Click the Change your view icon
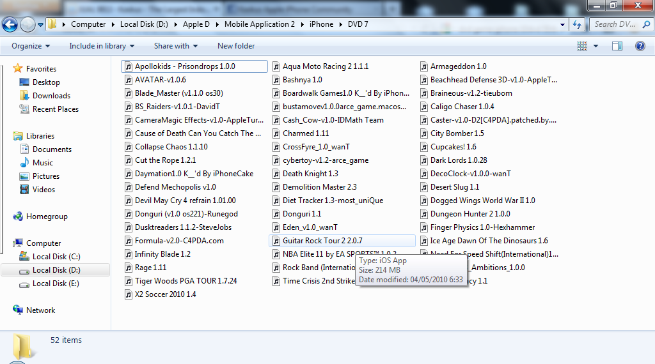Image resolution: width=655 pixels, height=364 pixels. 582,46
